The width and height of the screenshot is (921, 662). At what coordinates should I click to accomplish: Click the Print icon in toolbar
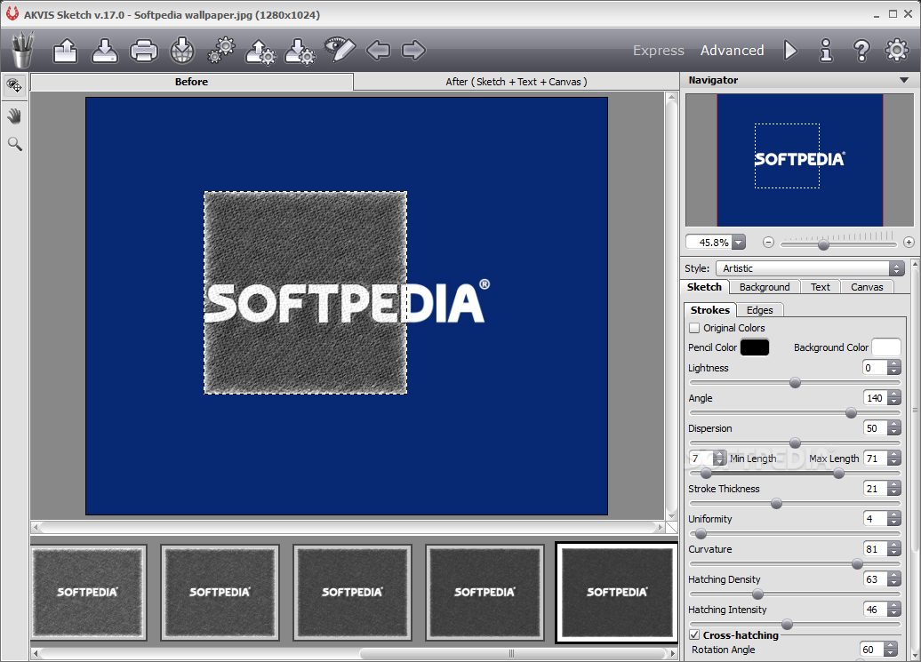pos(143,51)
